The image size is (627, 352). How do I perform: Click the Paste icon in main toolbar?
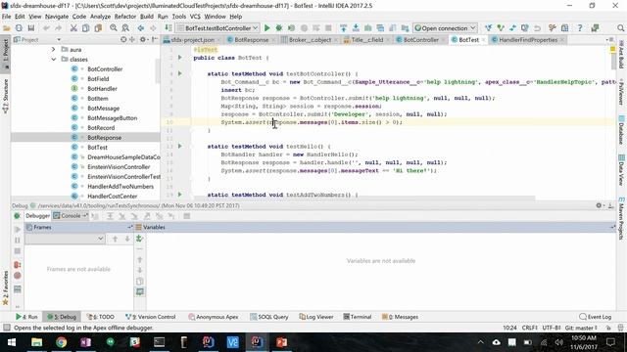pyautogui.click(x=98, y=28)
